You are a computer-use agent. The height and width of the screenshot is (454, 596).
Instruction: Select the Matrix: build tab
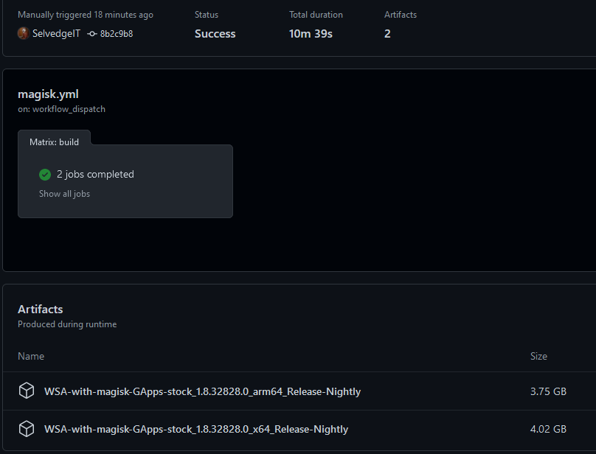[54, 142]
